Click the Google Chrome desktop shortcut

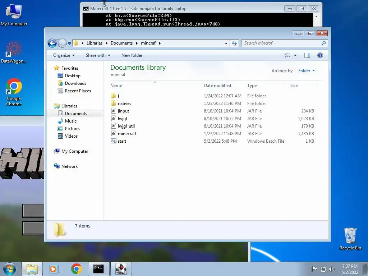click(x=14, y=92)
